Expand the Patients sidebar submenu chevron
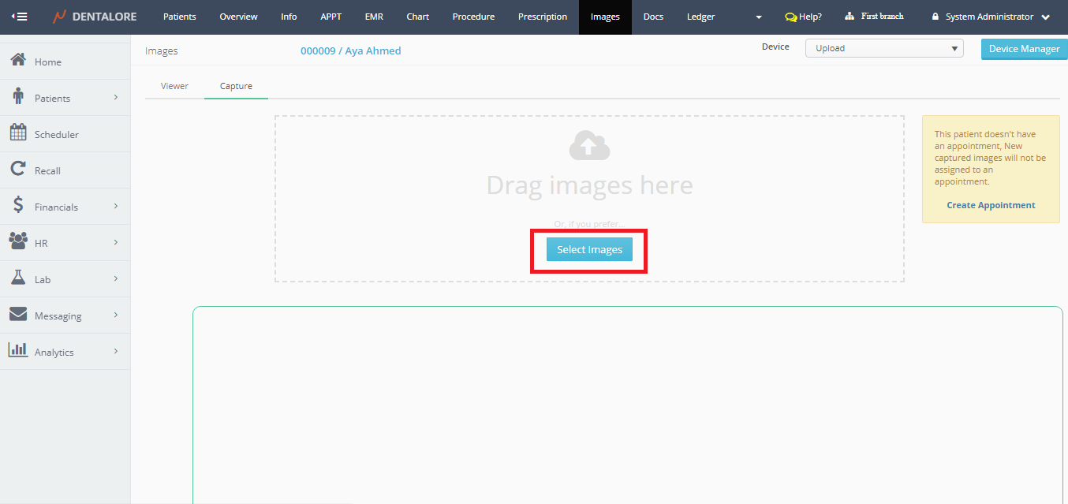 tap(116, 98)
